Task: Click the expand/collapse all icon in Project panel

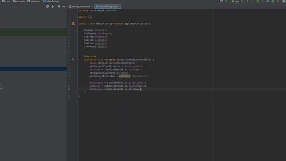Action: [x=53, y=6]
